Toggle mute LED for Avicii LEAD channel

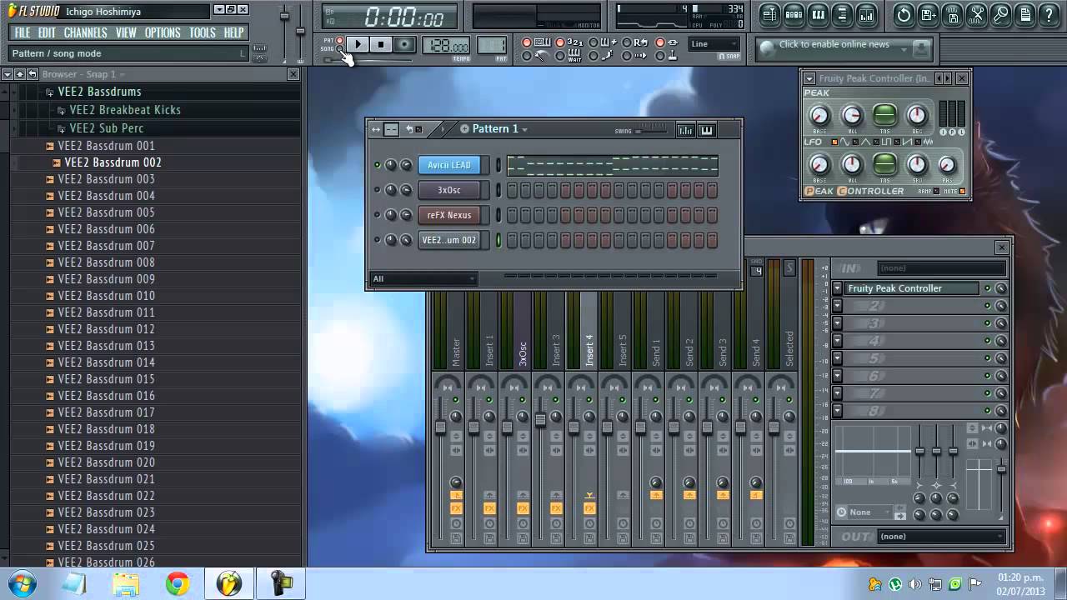tap(377, 165)
